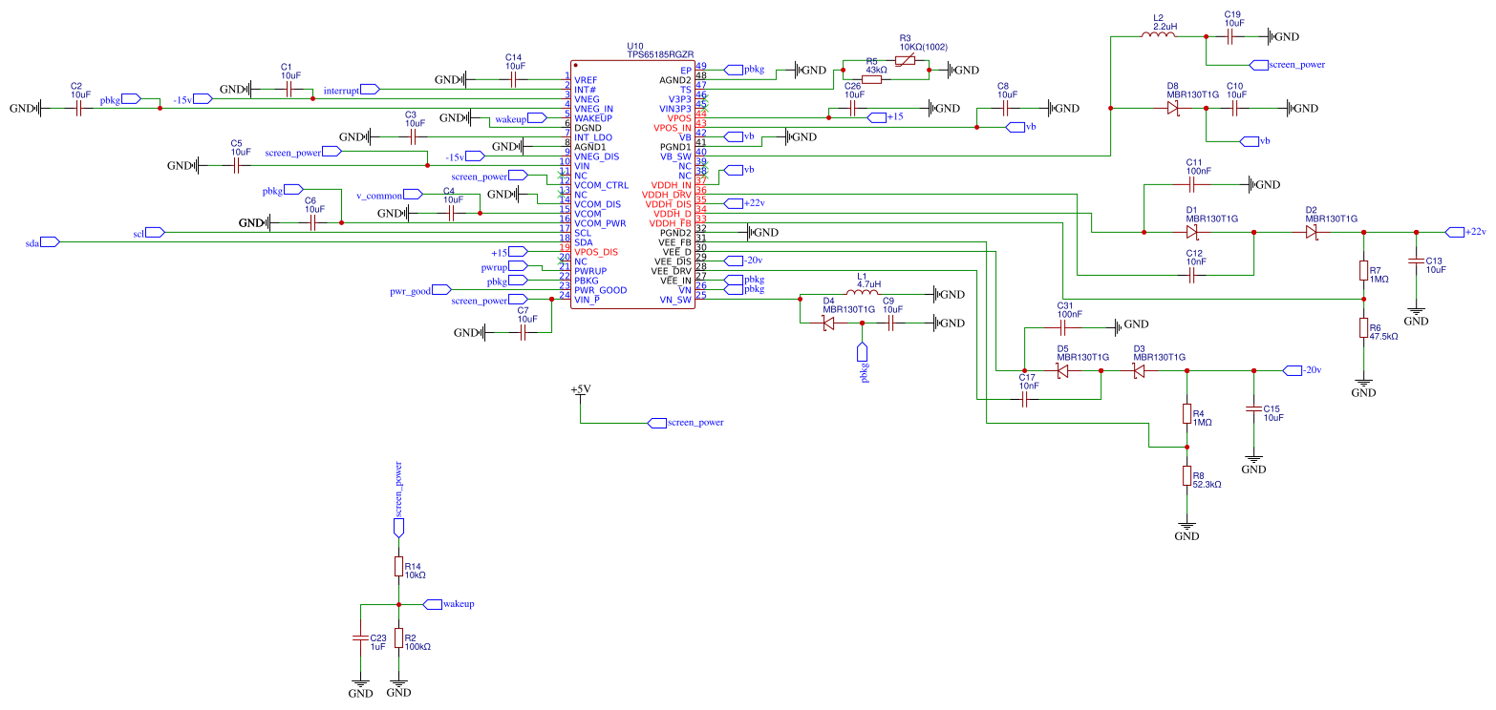Select the GND symbol below resistor R8

[x=1186, y=531]
